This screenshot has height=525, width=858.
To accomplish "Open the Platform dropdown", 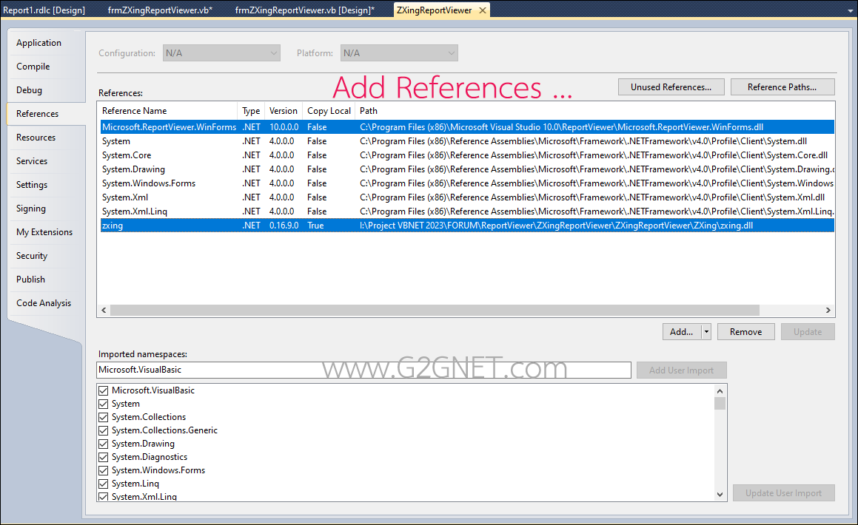I will point(399,53).
